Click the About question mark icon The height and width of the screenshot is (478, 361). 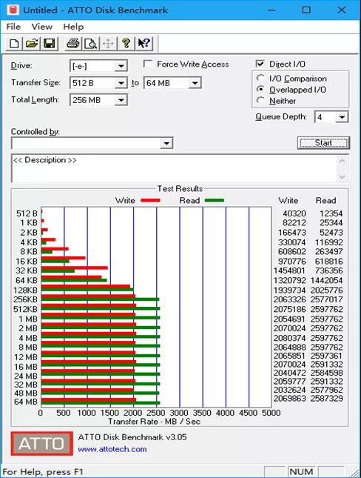126,43
